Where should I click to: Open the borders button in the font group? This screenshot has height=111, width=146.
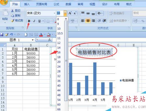48,21
